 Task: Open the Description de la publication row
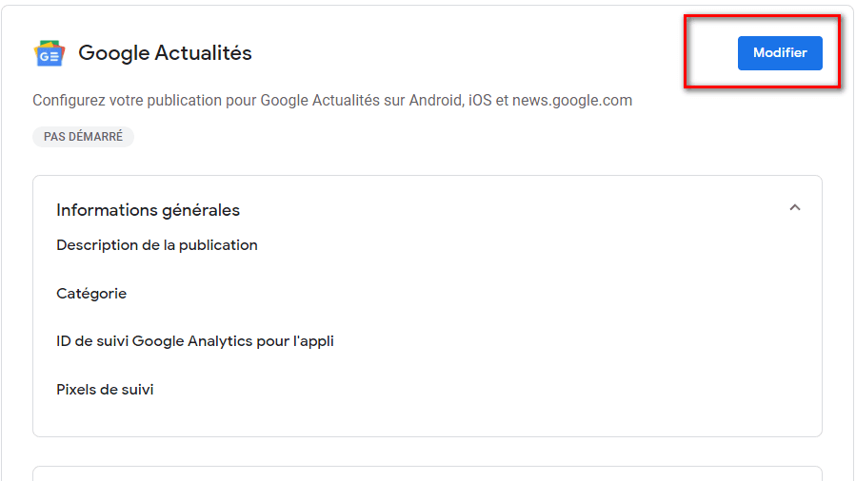point(157,245)
